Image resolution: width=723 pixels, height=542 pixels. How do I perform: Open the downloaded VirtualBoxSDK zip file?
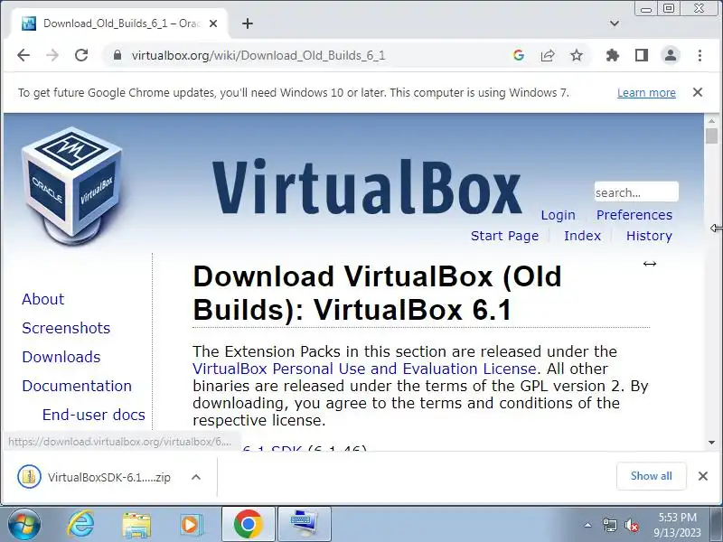click(x=95, y=477)
